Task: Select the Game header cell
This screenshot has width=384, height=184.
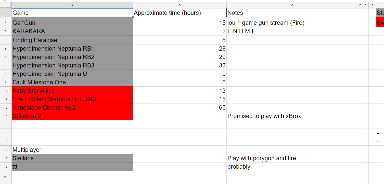Action: tap(72, 13)
